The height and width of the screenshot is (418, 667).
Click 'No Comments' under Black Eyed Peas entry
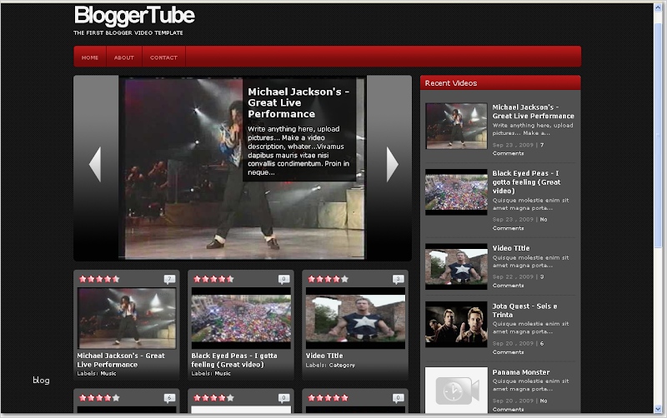[519, 224]
